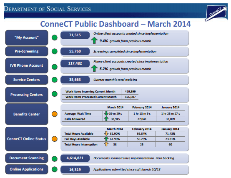Click the 23.81% January cell
Image resolution: width=231 pixels, height=178 pixels.
pos(170,139)
